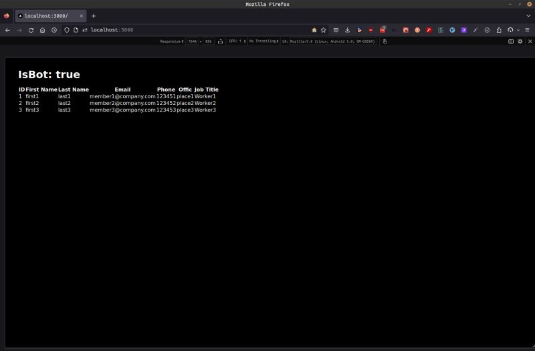
Task: Open the history clock icon
Action: [54, 30]
